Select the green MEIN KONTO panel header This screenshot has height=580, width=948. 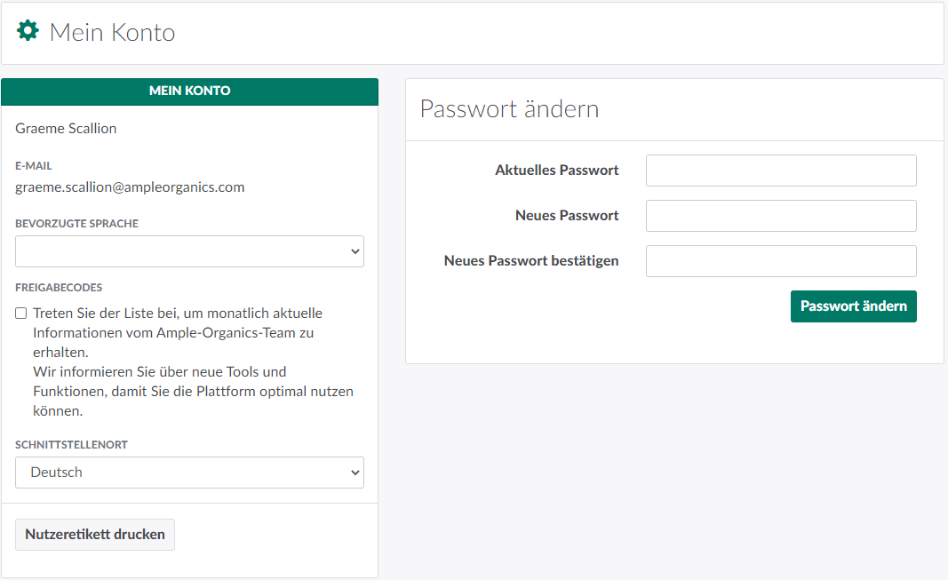(189, 91)
